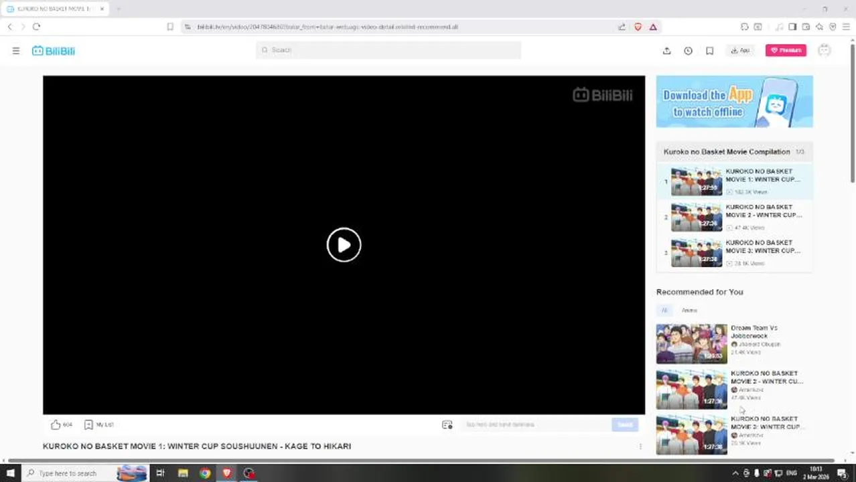Viewport: 856px width, 482px height.
Task: Open playlist item KUROKO NO BASKET MOVIE 3
Action: click(735, 253)
